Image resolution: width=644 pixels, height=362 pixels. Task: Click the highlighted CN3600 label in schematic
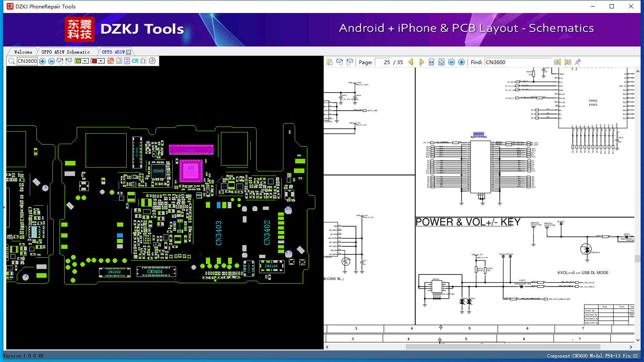478,134
